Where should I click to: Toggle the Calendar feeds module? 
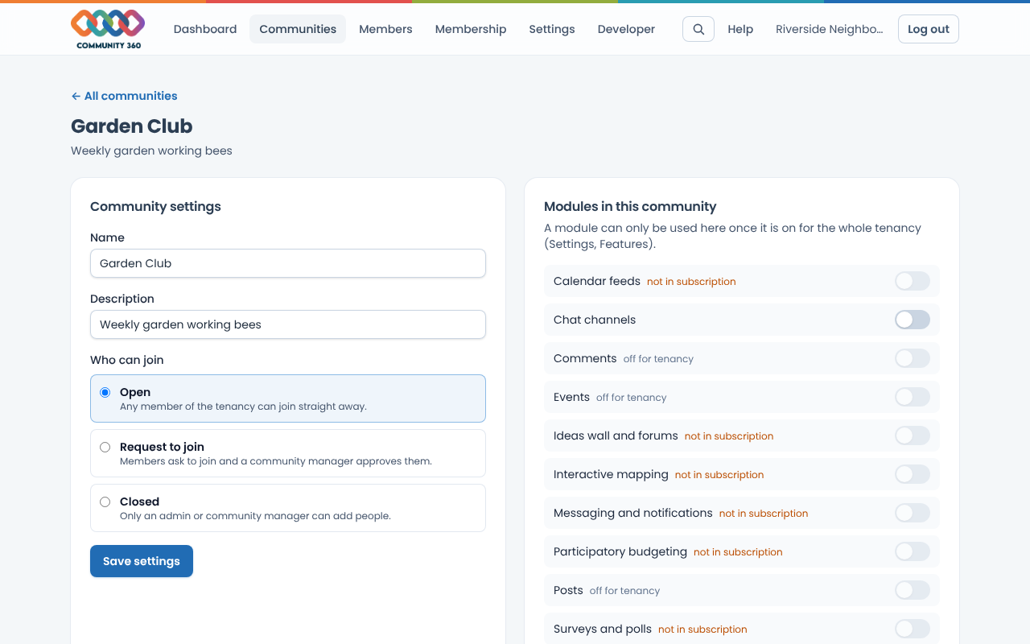click(x=913, y=281)
